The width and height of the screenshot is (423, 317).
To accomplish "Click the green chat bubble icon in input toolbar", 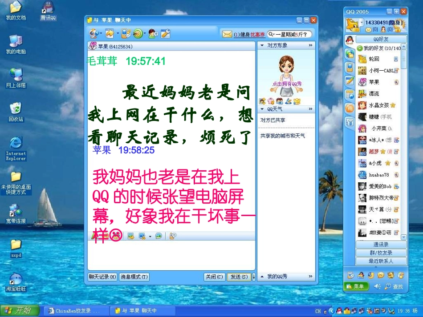I will (x=159, y=236).
